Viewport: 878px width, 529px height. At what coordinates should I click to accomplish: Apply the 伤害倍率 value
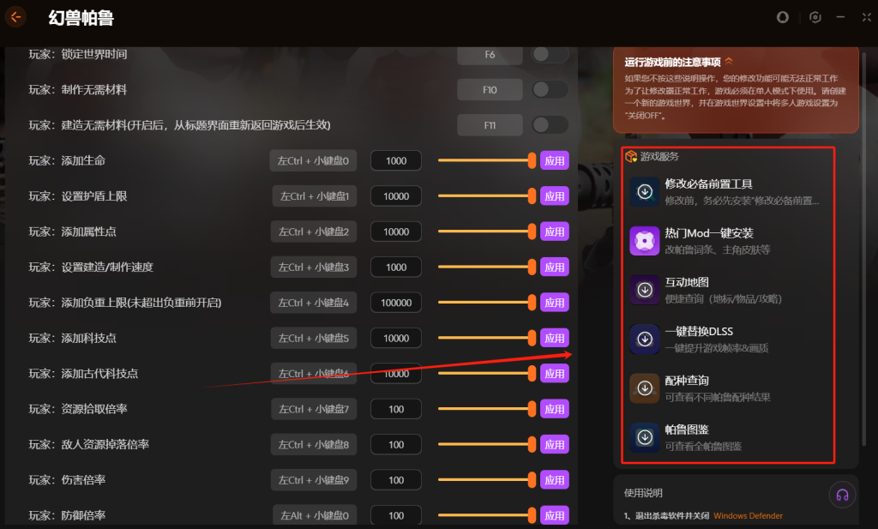(x=555, y=480)
